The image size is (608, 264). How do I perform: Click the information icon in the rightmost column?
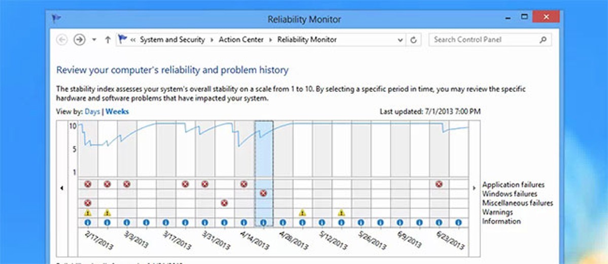click(458, 222)
